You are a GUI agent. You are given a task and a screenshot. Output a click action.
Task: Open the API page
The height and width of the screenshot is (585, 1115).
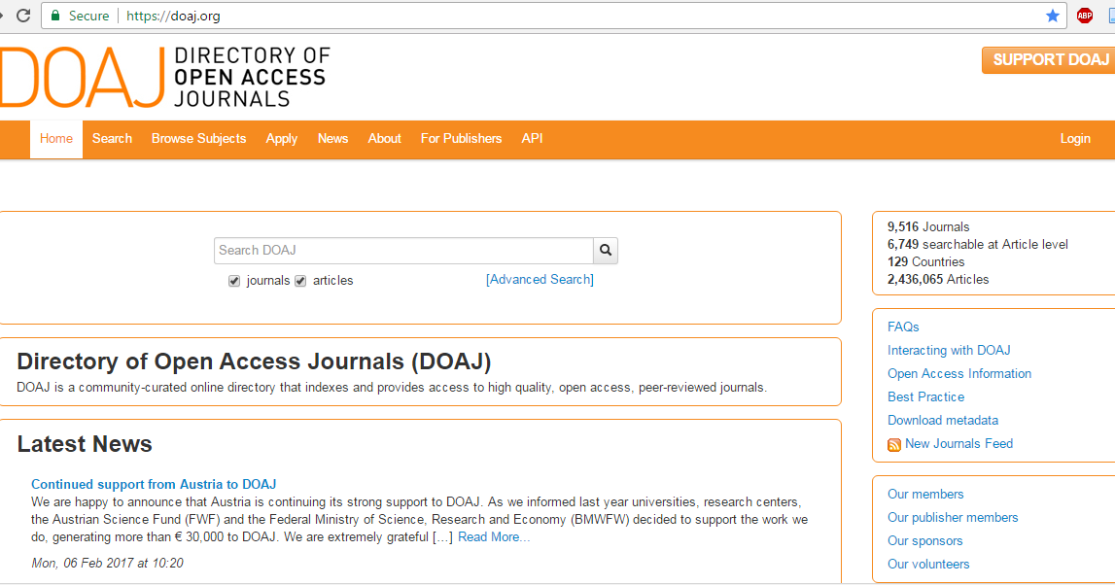point(532,139)
